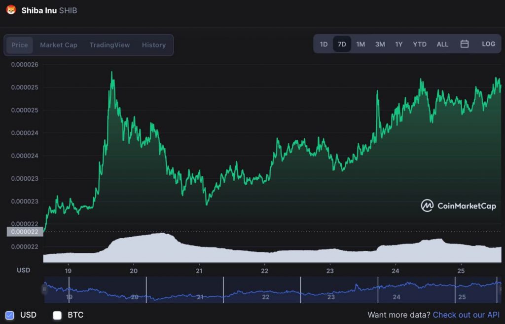The image size is (505, 324).
Task: Switch to the Market Cap tab
Action: pyautogui.click(x=59, y=45)
